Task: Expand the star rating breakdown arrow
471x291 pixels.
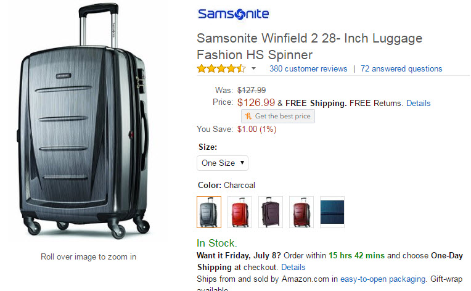Action: pos(253,68)
